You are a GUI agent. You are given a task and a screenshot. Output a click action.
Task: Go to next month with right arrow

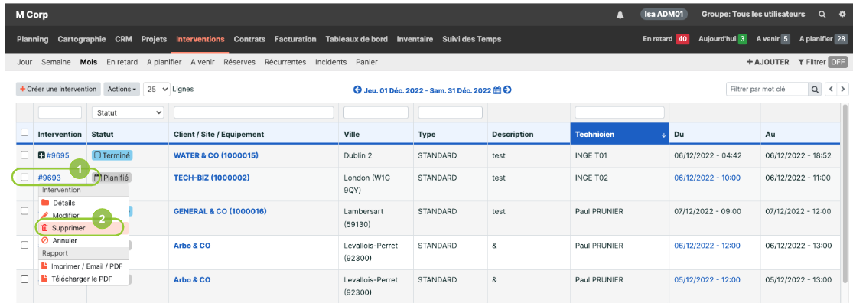click(x=507, y=90)
